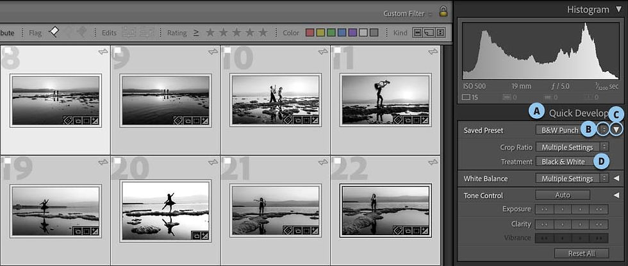
Task: Click develop adjustments badge on photo 9
Action: pyautogui.click(x=205, y=121)
